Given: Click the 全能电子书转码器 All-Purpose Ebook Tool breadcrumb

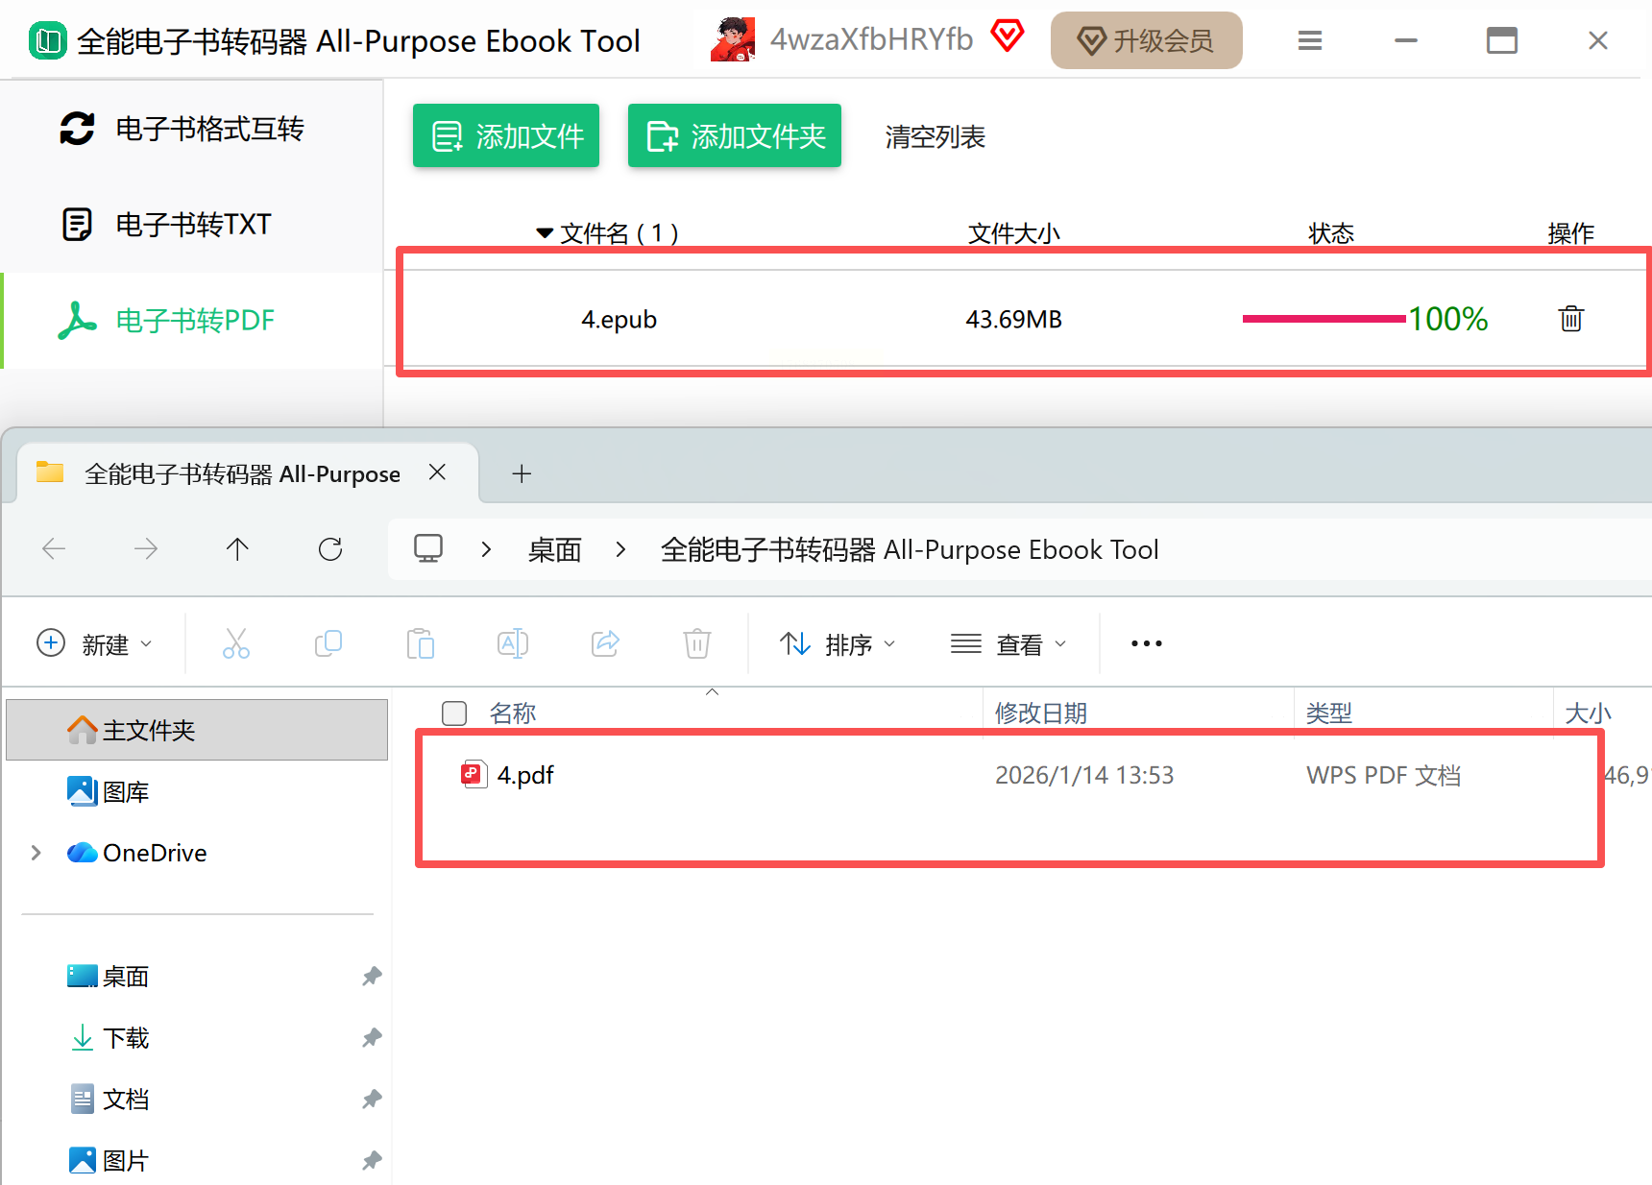Looking at the screenshot, I should click(x=910, y=549).
